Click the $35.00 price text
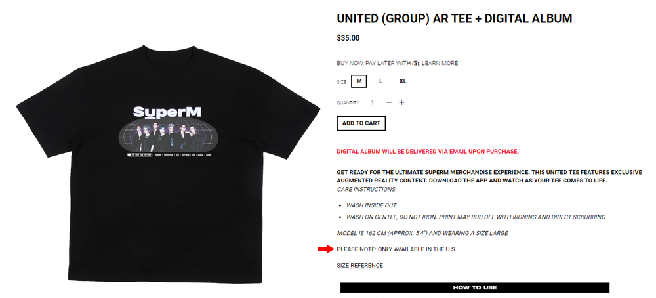The width and height of the screenshot is (656, 298). click(x=348, y=38)
